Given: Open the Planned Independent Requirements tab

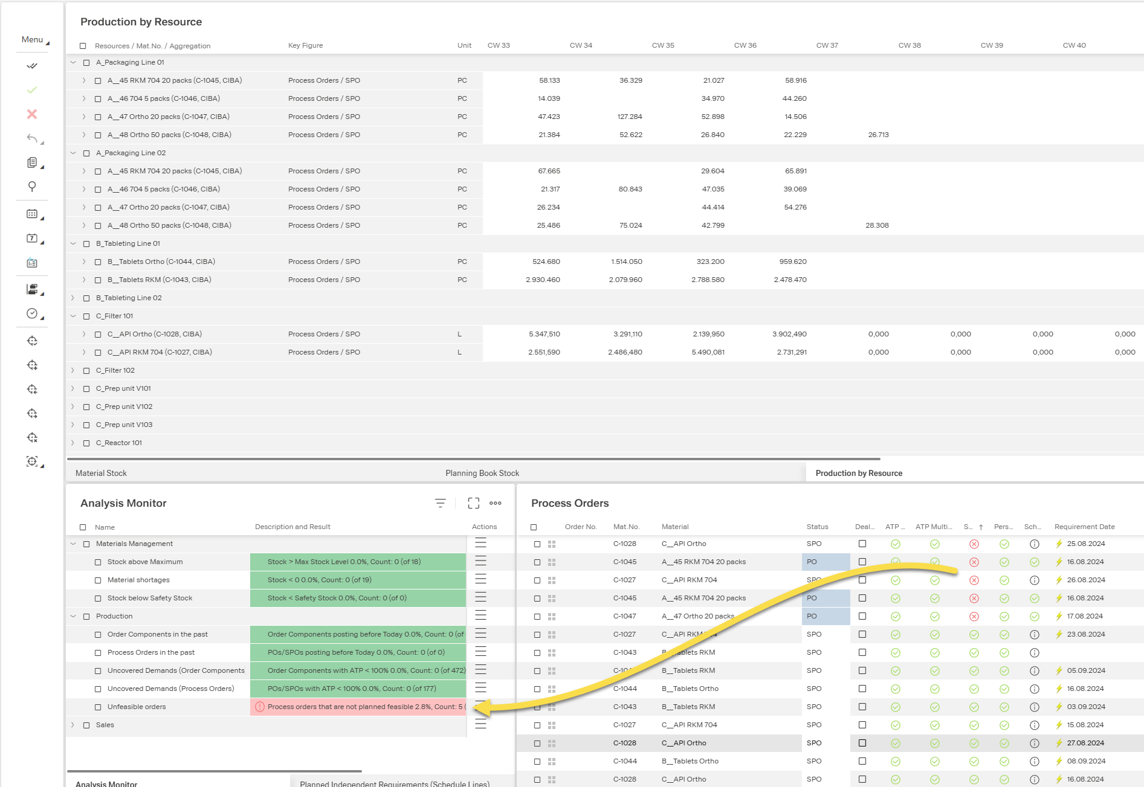Looking at the screenshot, I should 395,783.
